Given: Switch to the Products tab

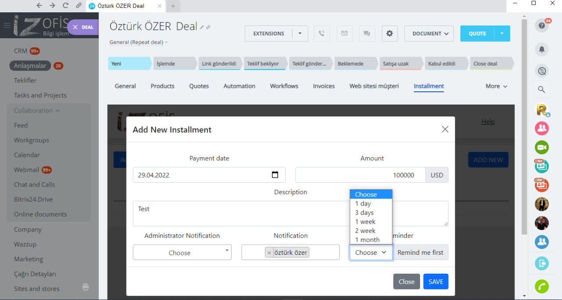Looking at the screenshot, I should (x=163, y=86).
